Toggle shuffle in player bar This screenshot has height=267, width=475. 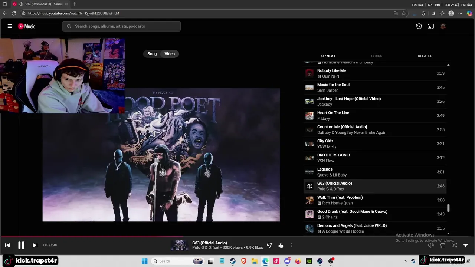pyautogui.click(x=455, y=245)
